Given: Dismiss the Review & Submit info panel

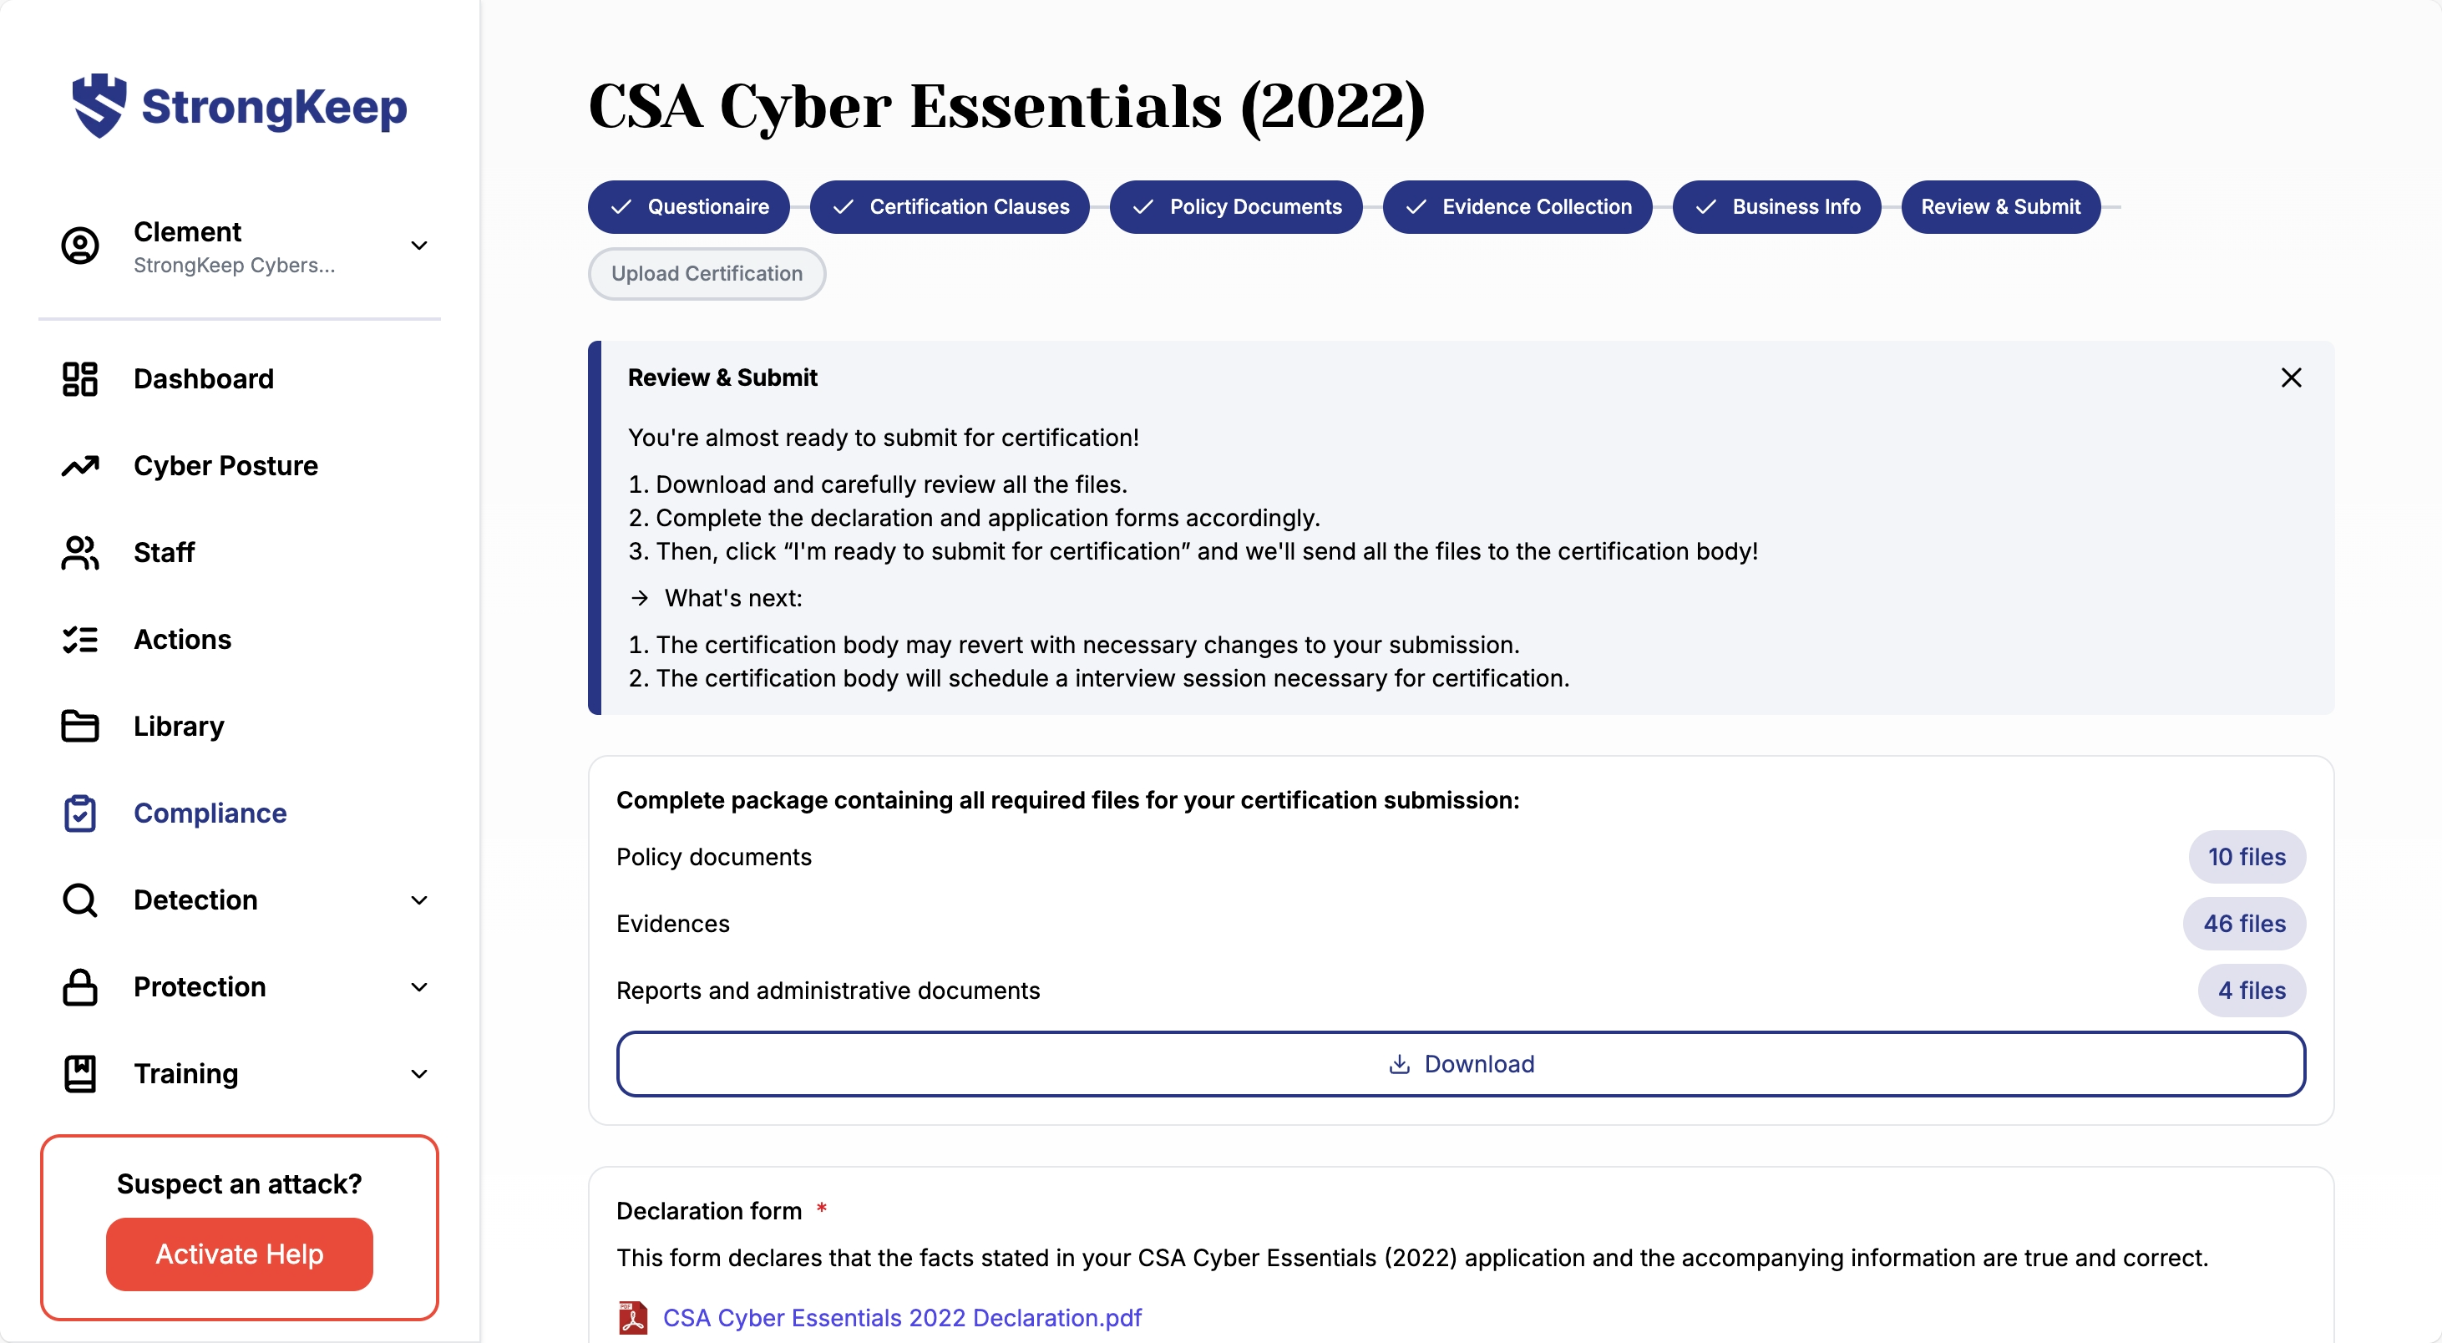Looking at the screenshot, I should point(2290,378).
